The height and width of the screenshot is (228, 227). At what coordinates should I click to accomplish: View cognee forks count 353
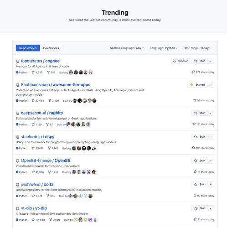pos(51,73)
